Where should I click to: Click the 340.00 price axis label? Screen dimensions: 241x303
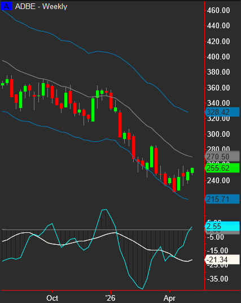[x=218, y=103]
